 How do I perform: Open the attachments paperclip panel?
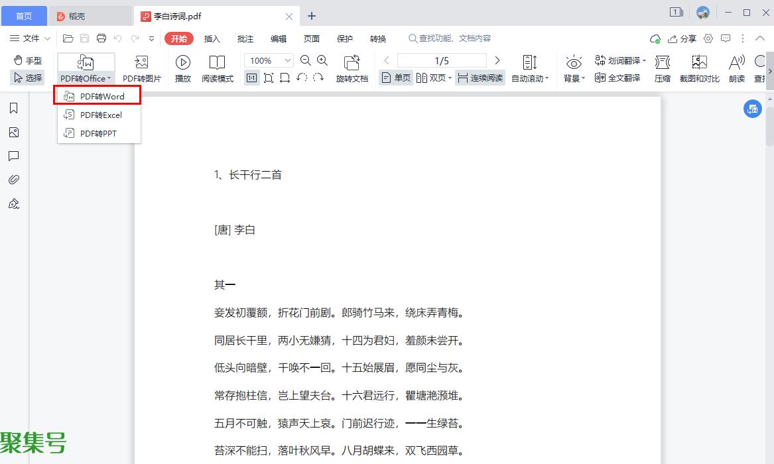point(13,180)
